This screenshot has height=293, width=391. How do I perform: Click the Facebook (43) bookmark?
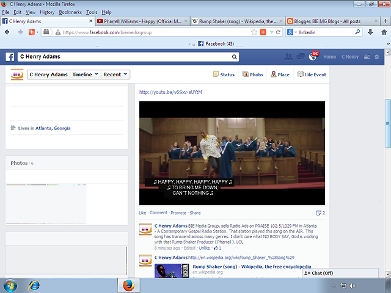pyautogui.click(x=216, y=43)
